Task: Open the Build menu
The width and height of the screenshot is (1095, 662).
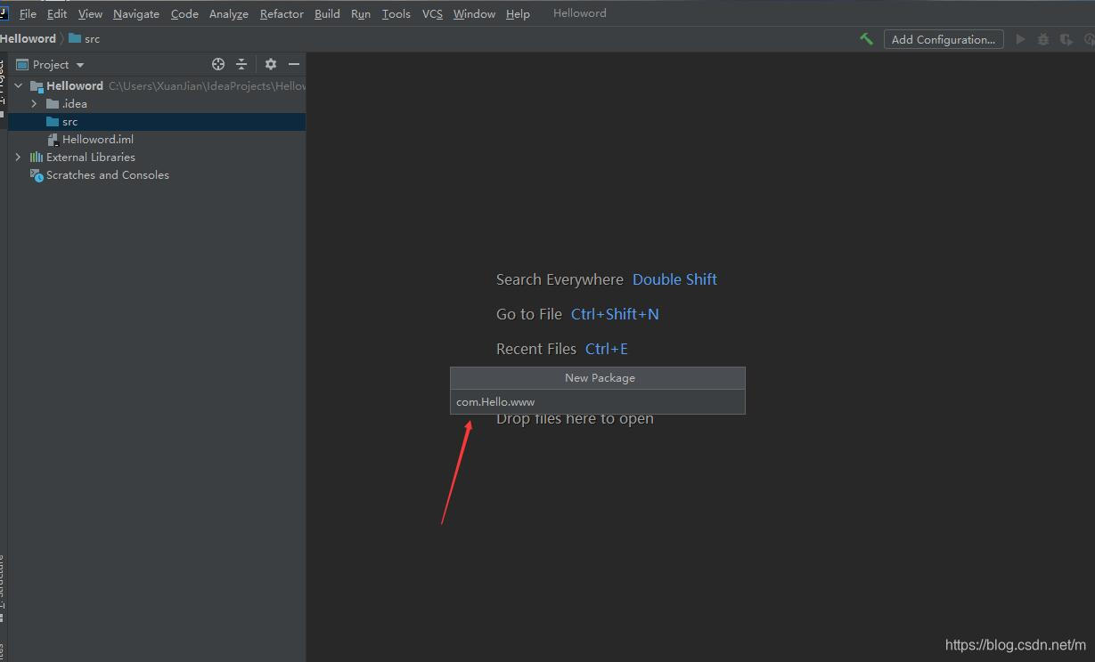Action: point(327,13)
